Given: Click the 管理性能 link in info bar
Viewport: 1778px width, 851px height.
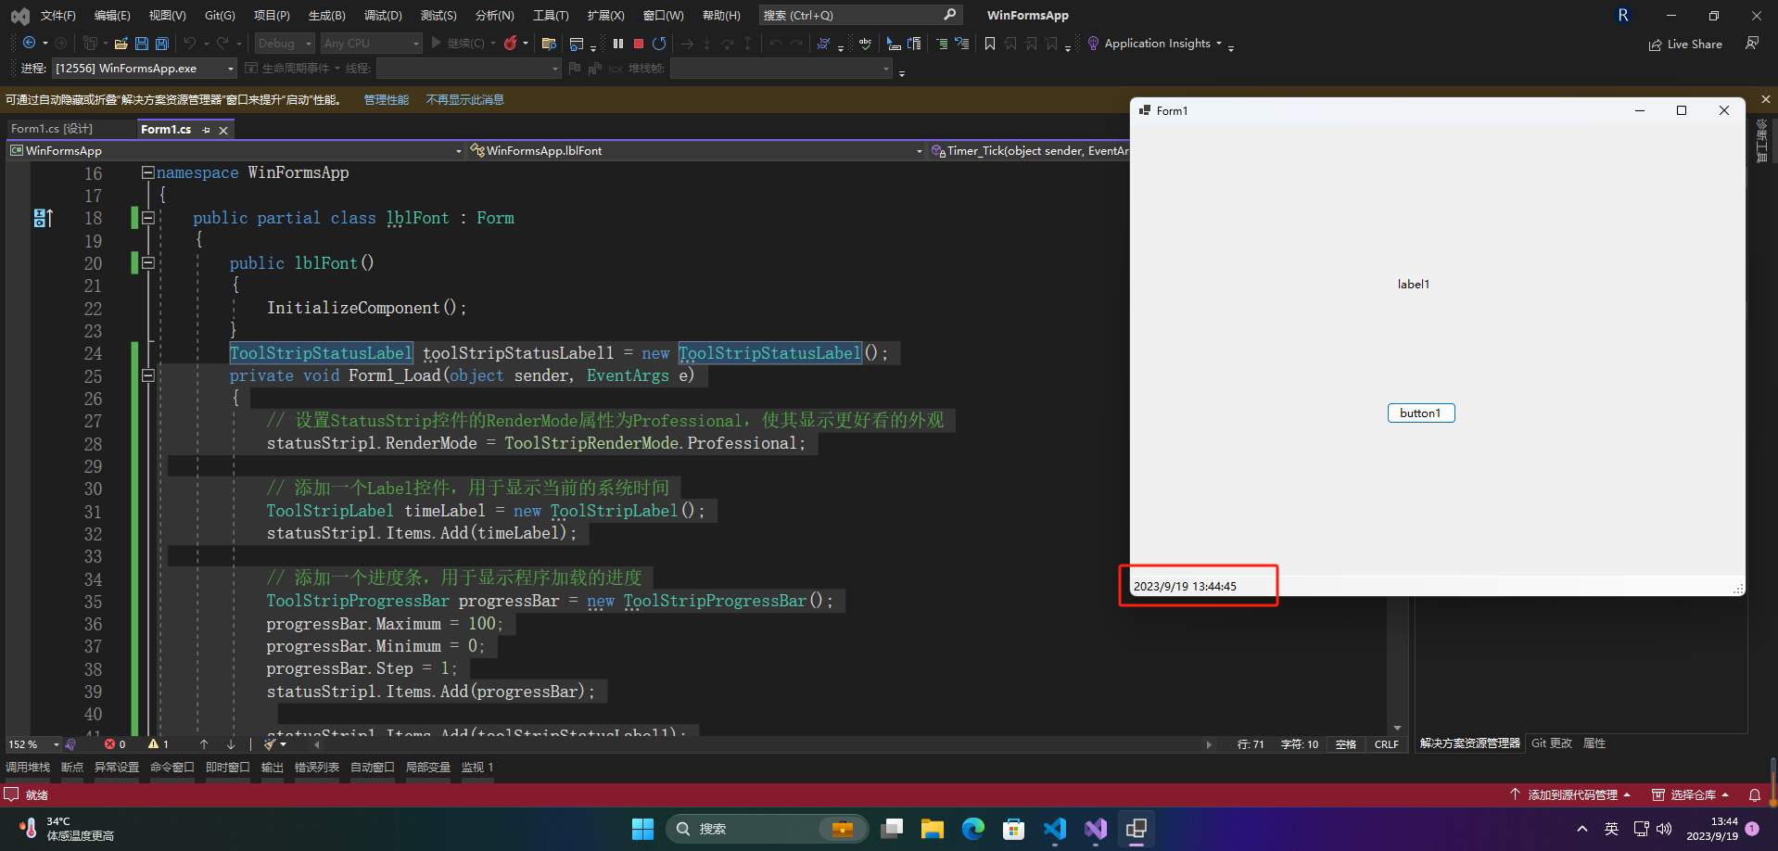Looking at the screenshot, I should click(386, 99).
